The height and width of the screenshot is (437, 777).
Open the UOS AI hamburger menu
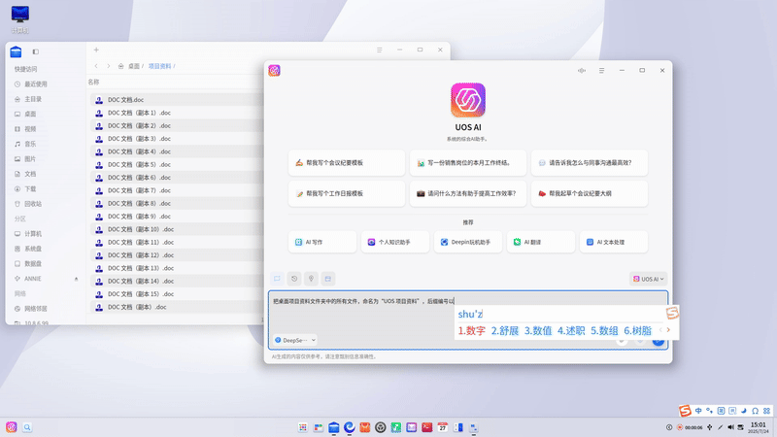[x=601, y=71]
